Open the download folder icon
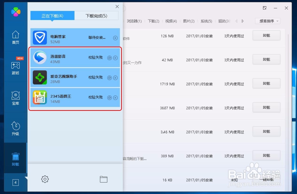 (x=104, y=179)
